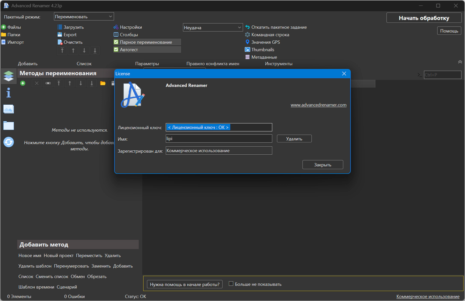Screen dimensions: 465x301
Task: Check Больше не показывать box
Action: [231, 284]
